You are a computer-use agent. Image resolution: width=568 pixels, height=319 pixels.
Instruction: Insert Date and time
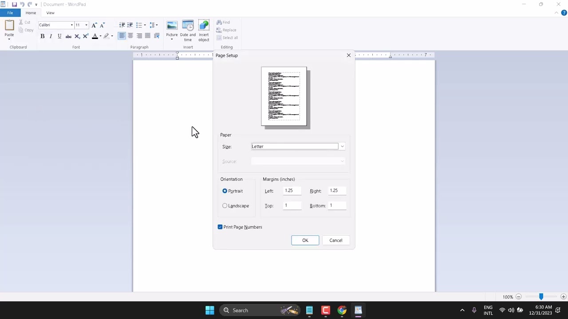point(188,31)
